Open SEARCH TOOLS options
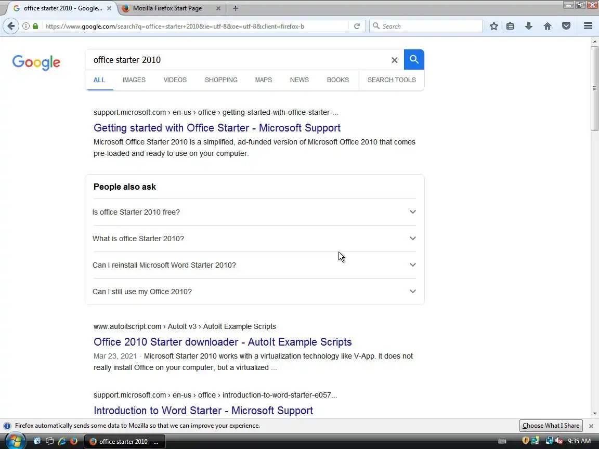599x449 pixels. [392, 80]
